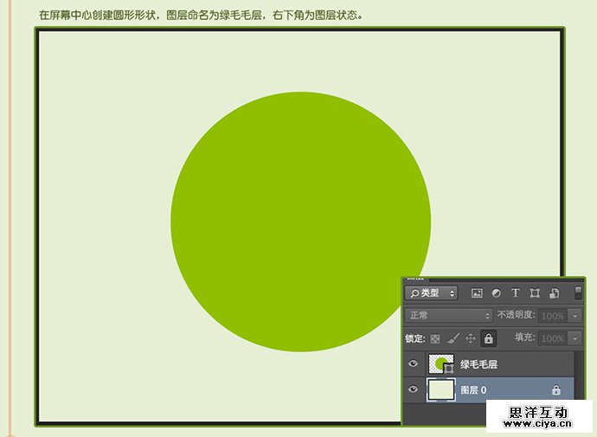Click the lock icon on 图层 0
The height and width of the screenshot is (437, 597).
(555, 390)
